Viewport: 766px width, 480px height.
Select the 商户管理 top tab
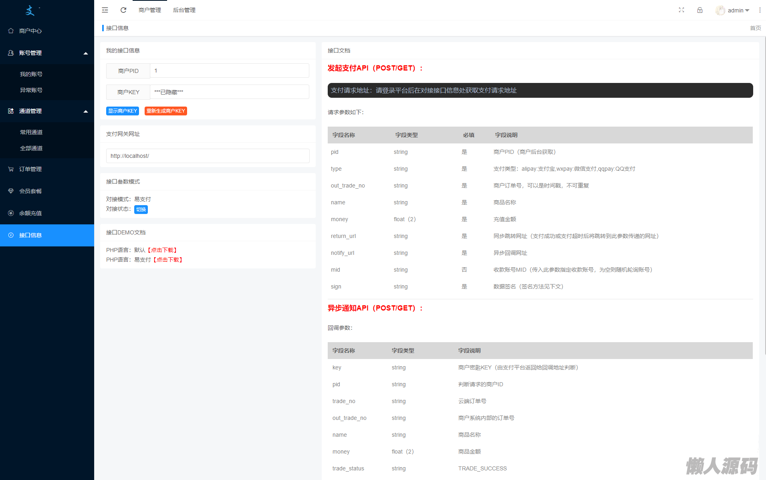[x=149, y=10]
